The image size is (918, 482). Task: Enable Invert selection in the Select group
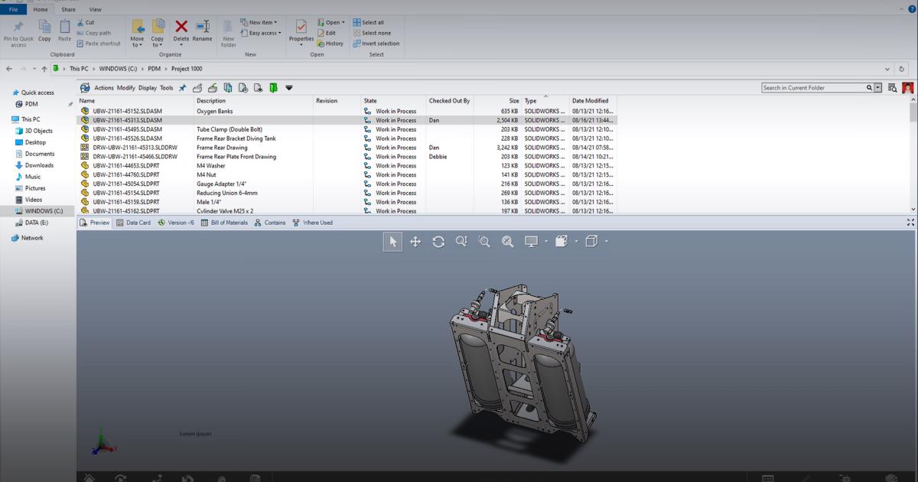(x=374, y=44)
